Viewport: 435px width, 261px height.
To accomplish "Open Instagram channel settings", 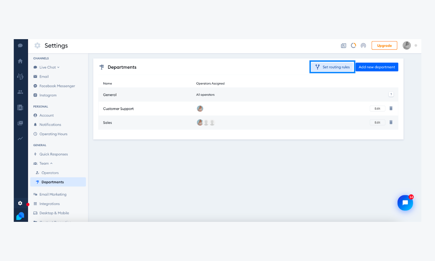I will pos(45,95).
